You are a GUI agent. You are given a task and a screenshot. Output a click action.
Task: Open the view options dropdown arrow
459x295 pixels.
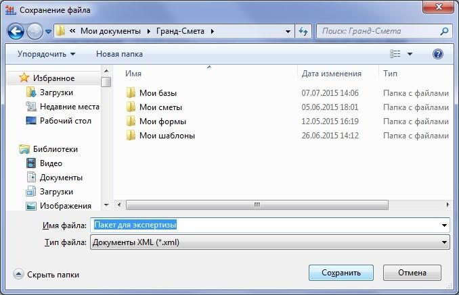pyautogui.click(x=410, y=54)
